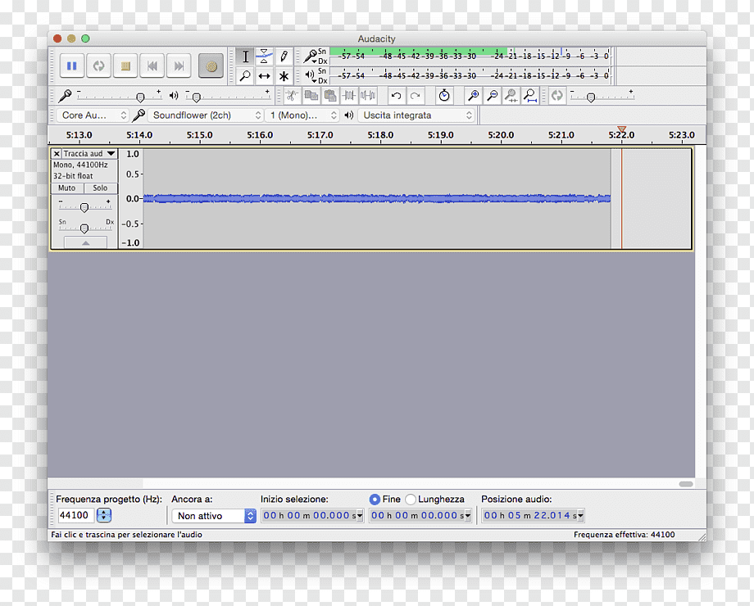
Task: Click the playback meter speaker icon
Action: (310, 75)
